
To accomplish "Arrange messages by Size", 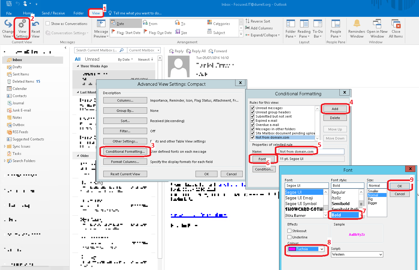I will click(x=181, y=32).
